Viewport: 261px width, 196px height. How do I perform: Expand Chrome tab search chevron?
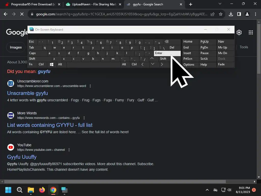(220, 4)
